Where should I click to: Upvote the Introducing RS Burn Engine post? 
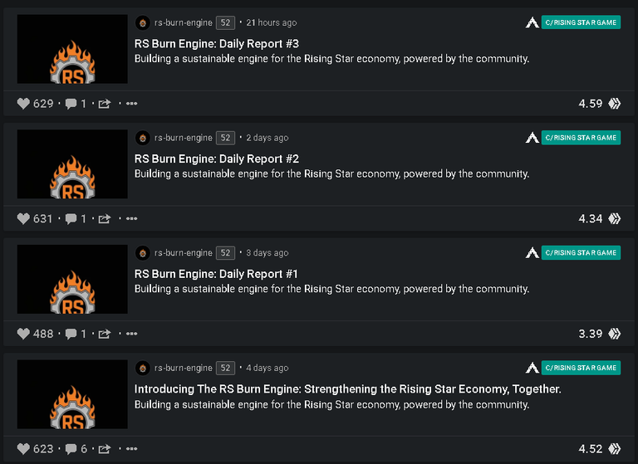pos(23,449)
